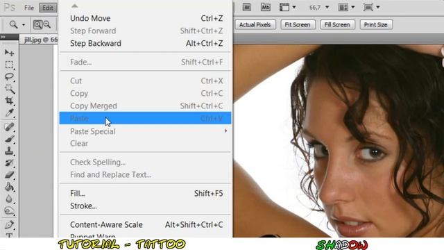444x250 pixels.
Task: Click the Print Size button
Action: point(376,25)
